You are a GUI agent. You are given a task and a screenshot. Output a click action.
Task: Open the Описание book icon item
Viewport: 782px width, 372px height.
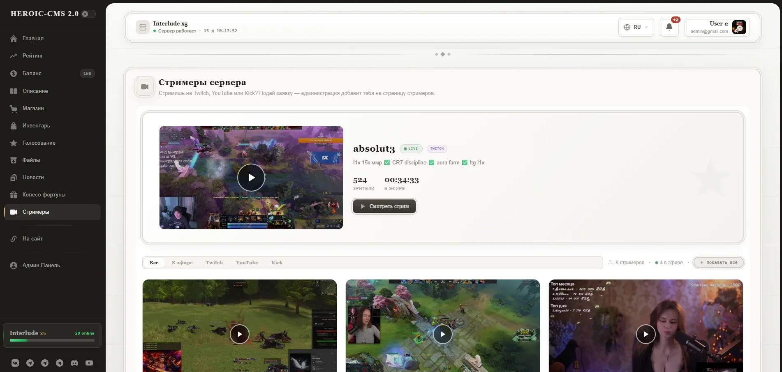(x=14, y=91)
